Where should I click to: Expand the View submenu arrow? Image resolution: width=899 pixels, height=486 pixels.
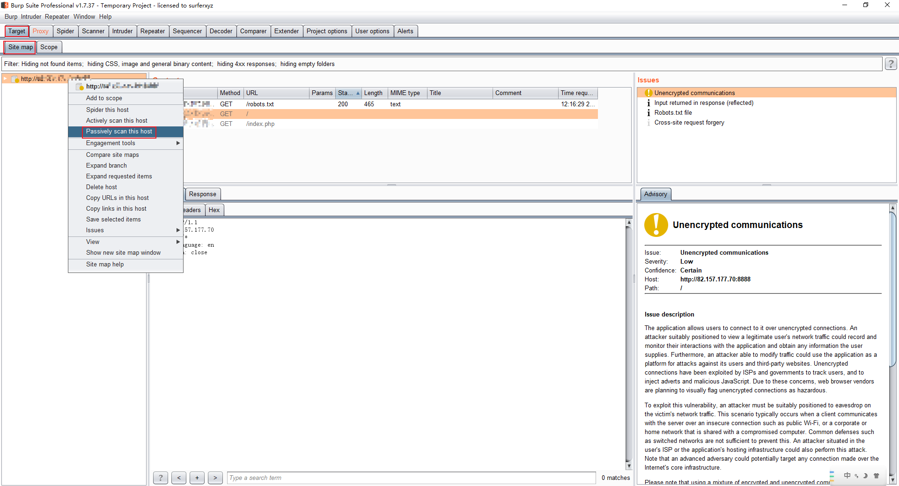tap(178, 242)
